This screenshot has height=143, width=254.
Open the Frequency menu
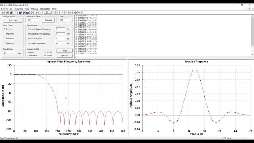click(18, 9)
